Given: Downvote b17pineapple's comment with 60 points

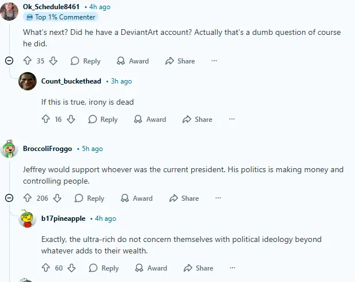Looking at the screenshot, I should pos(72,268).
